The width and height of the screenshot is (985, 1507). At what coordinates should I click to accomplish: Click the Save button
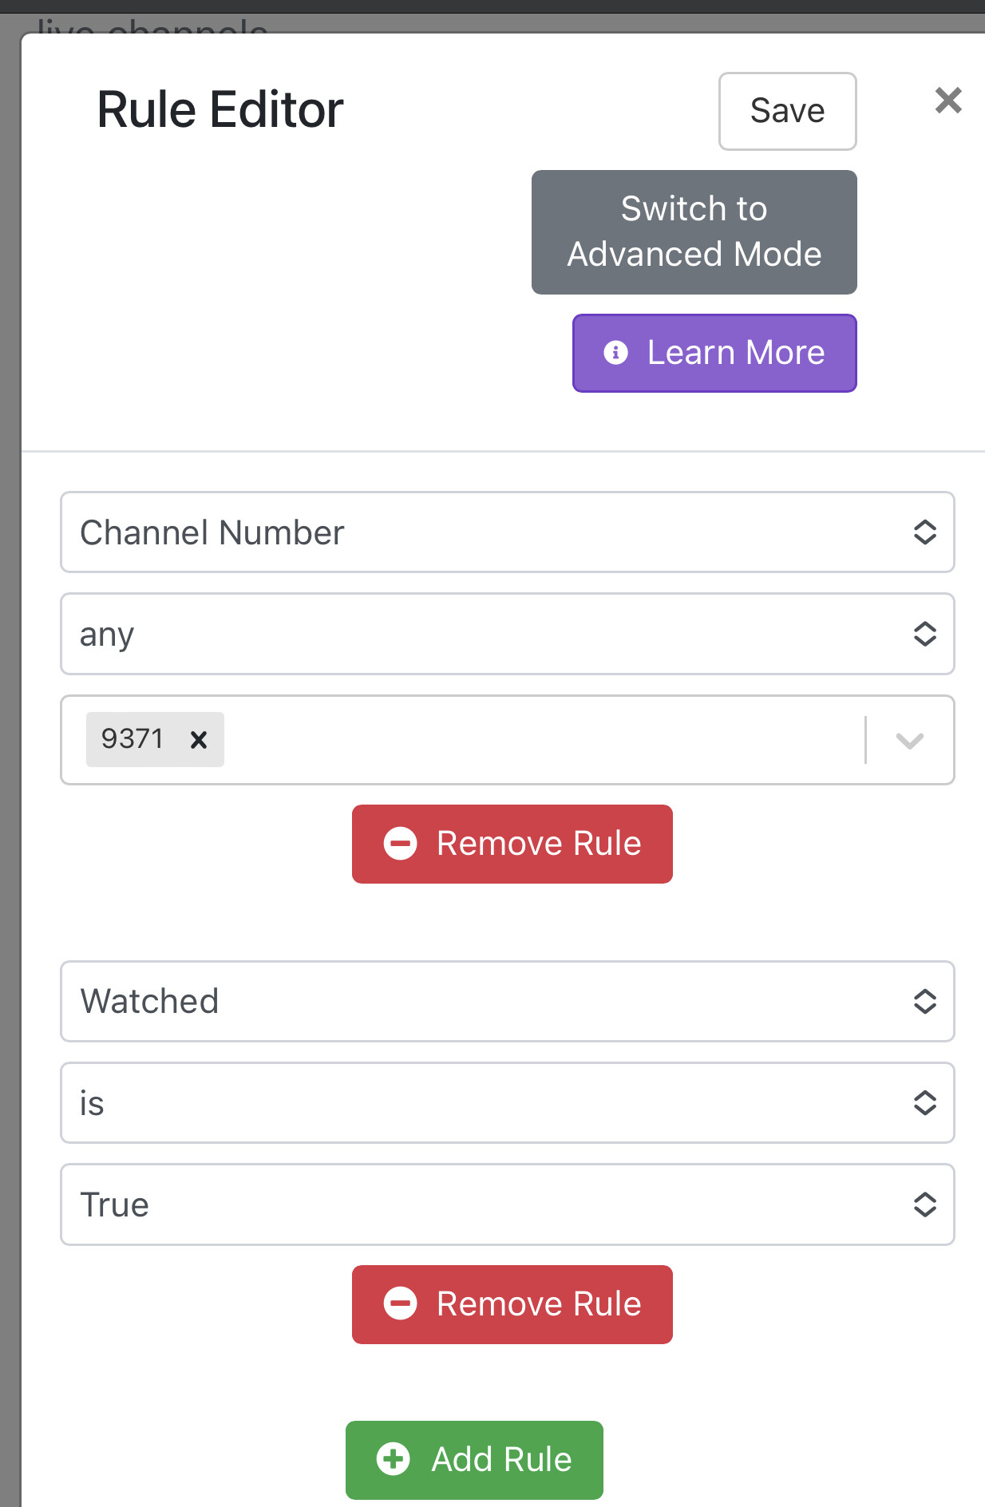[787, 112]
